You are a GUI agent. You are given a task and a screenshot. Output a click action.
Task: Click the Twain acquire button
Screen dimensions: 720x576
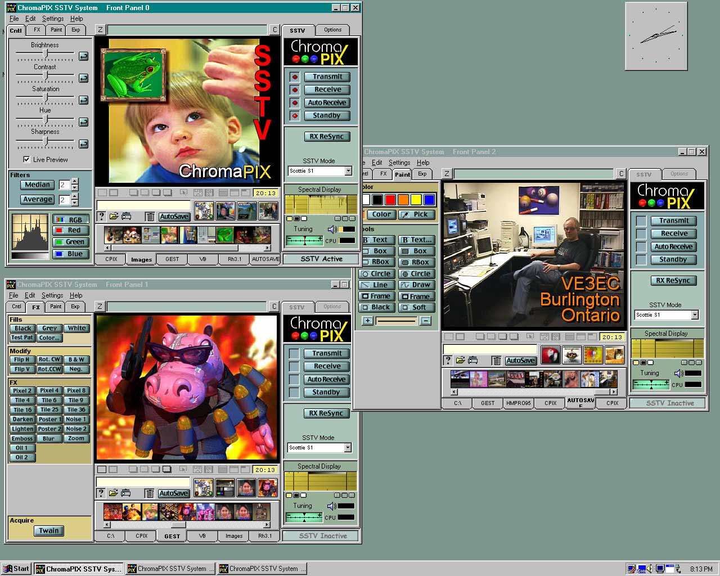click(x=48, y=530)
